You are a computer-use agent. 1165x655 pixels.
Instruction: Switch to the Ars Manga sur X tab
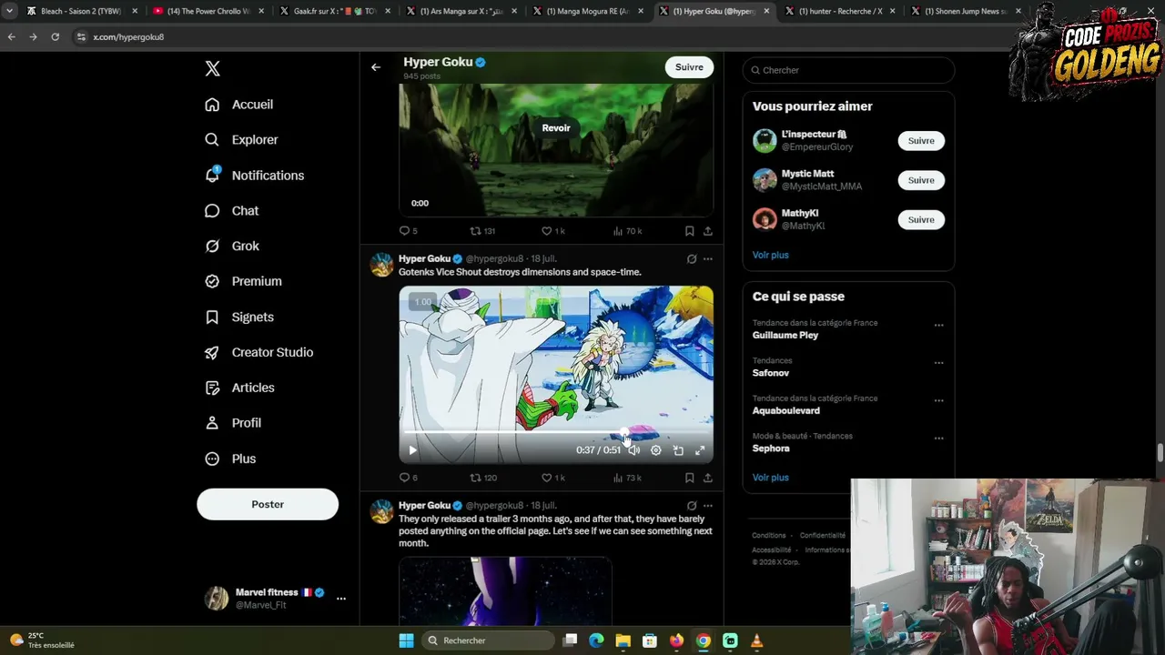click(461, 11)
